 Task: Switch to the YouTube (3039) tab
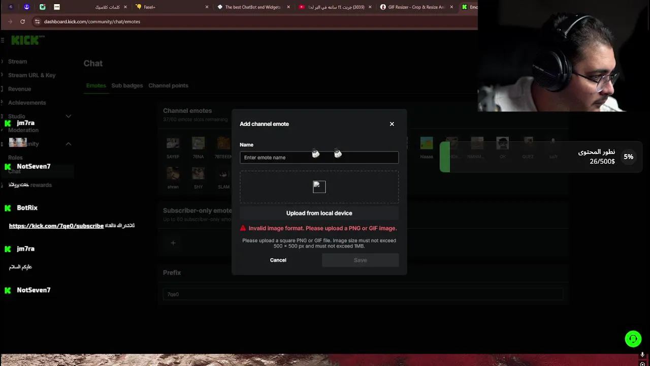[335, 7]
